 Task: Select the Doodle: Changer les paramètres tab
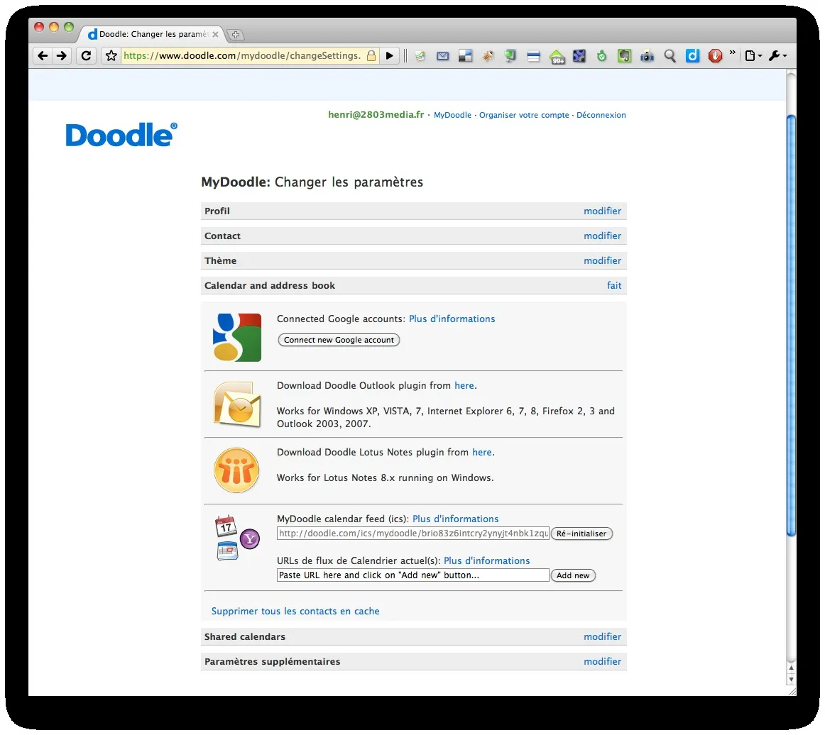tap(153, 34)
